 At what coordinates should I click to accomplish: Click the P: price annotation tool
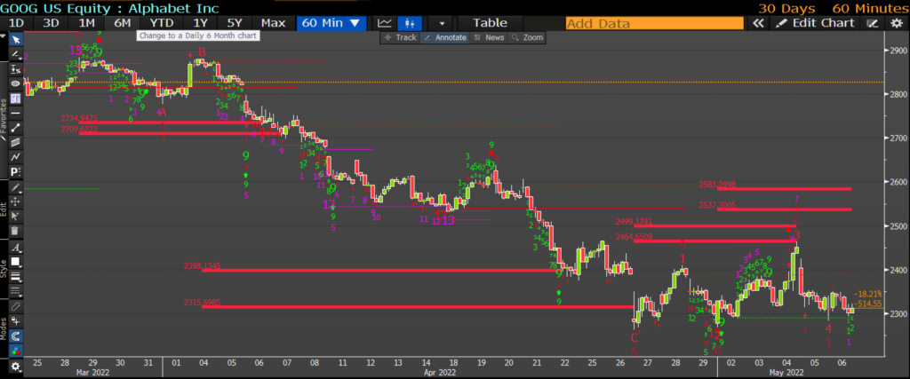pyautogui.click(x=16, y=171)
